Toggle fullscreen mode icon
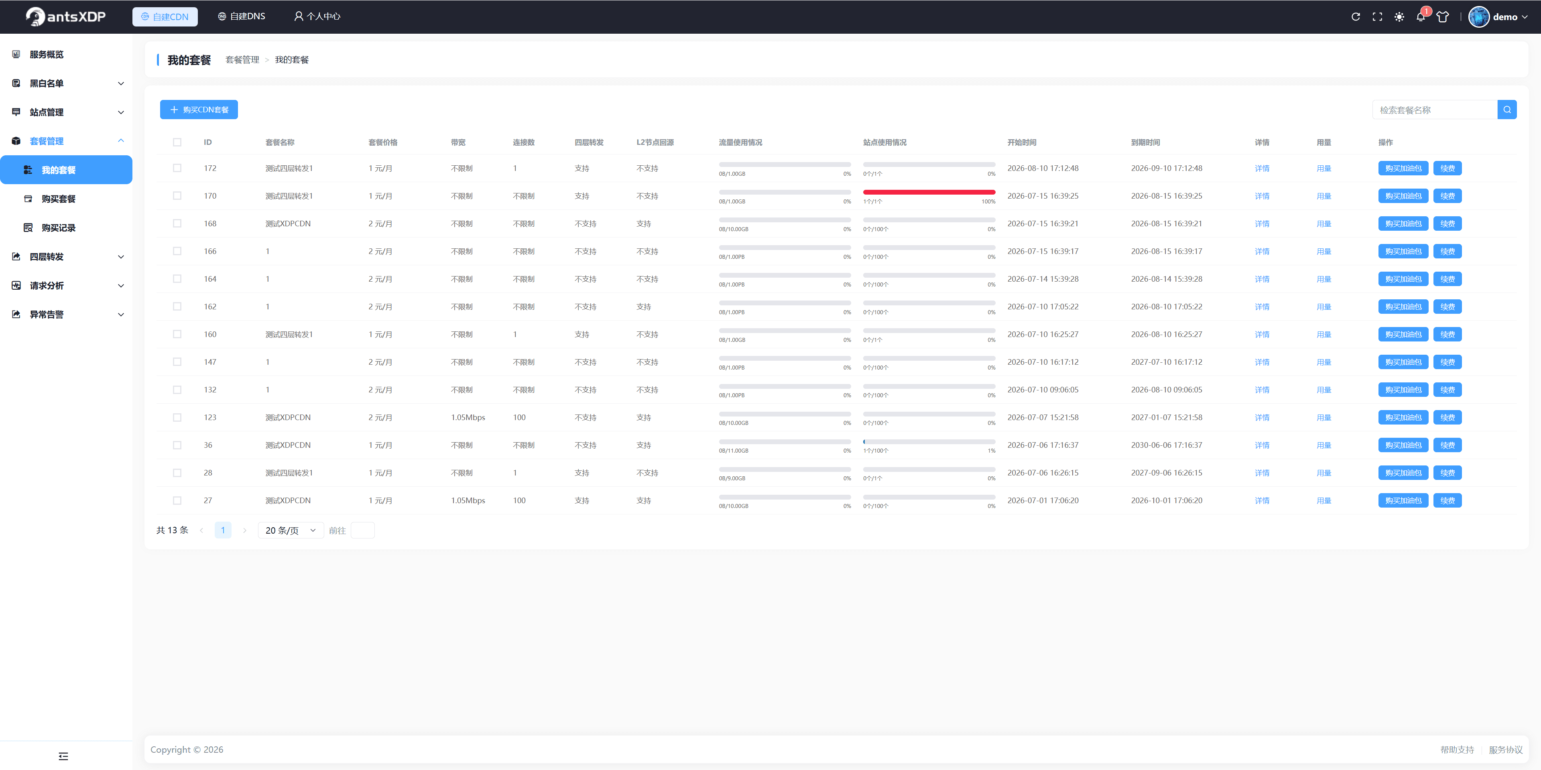1541x770 pixels. pos(1377,17)
